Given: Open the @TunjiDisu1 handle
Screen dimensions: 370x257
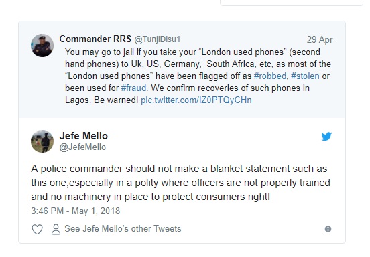Looking at the screenshot, I should coord(158,39).
